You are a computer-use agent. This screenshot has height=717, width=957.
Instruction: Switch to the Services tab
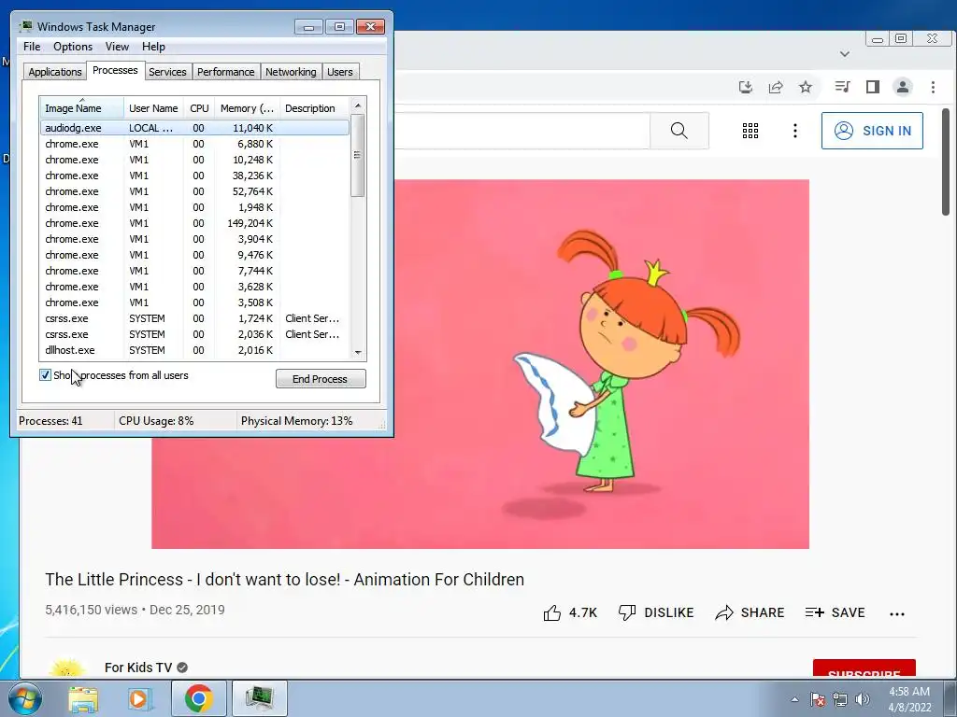click(167, 72)
